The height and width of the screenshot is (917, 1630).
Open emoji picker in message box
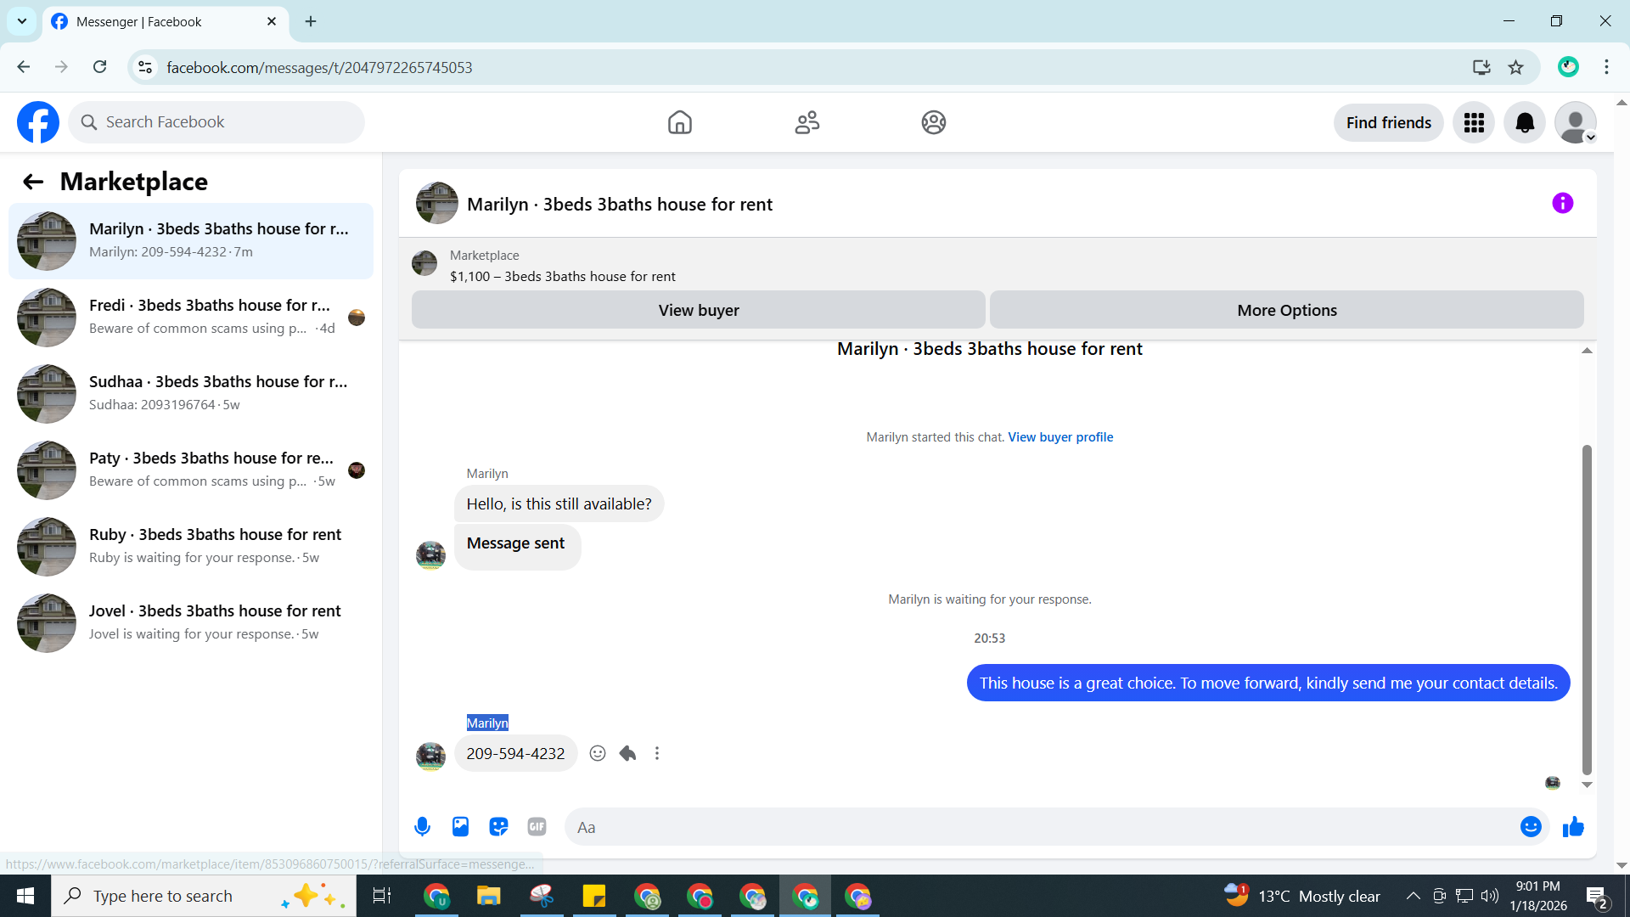tap(1530, 826)
